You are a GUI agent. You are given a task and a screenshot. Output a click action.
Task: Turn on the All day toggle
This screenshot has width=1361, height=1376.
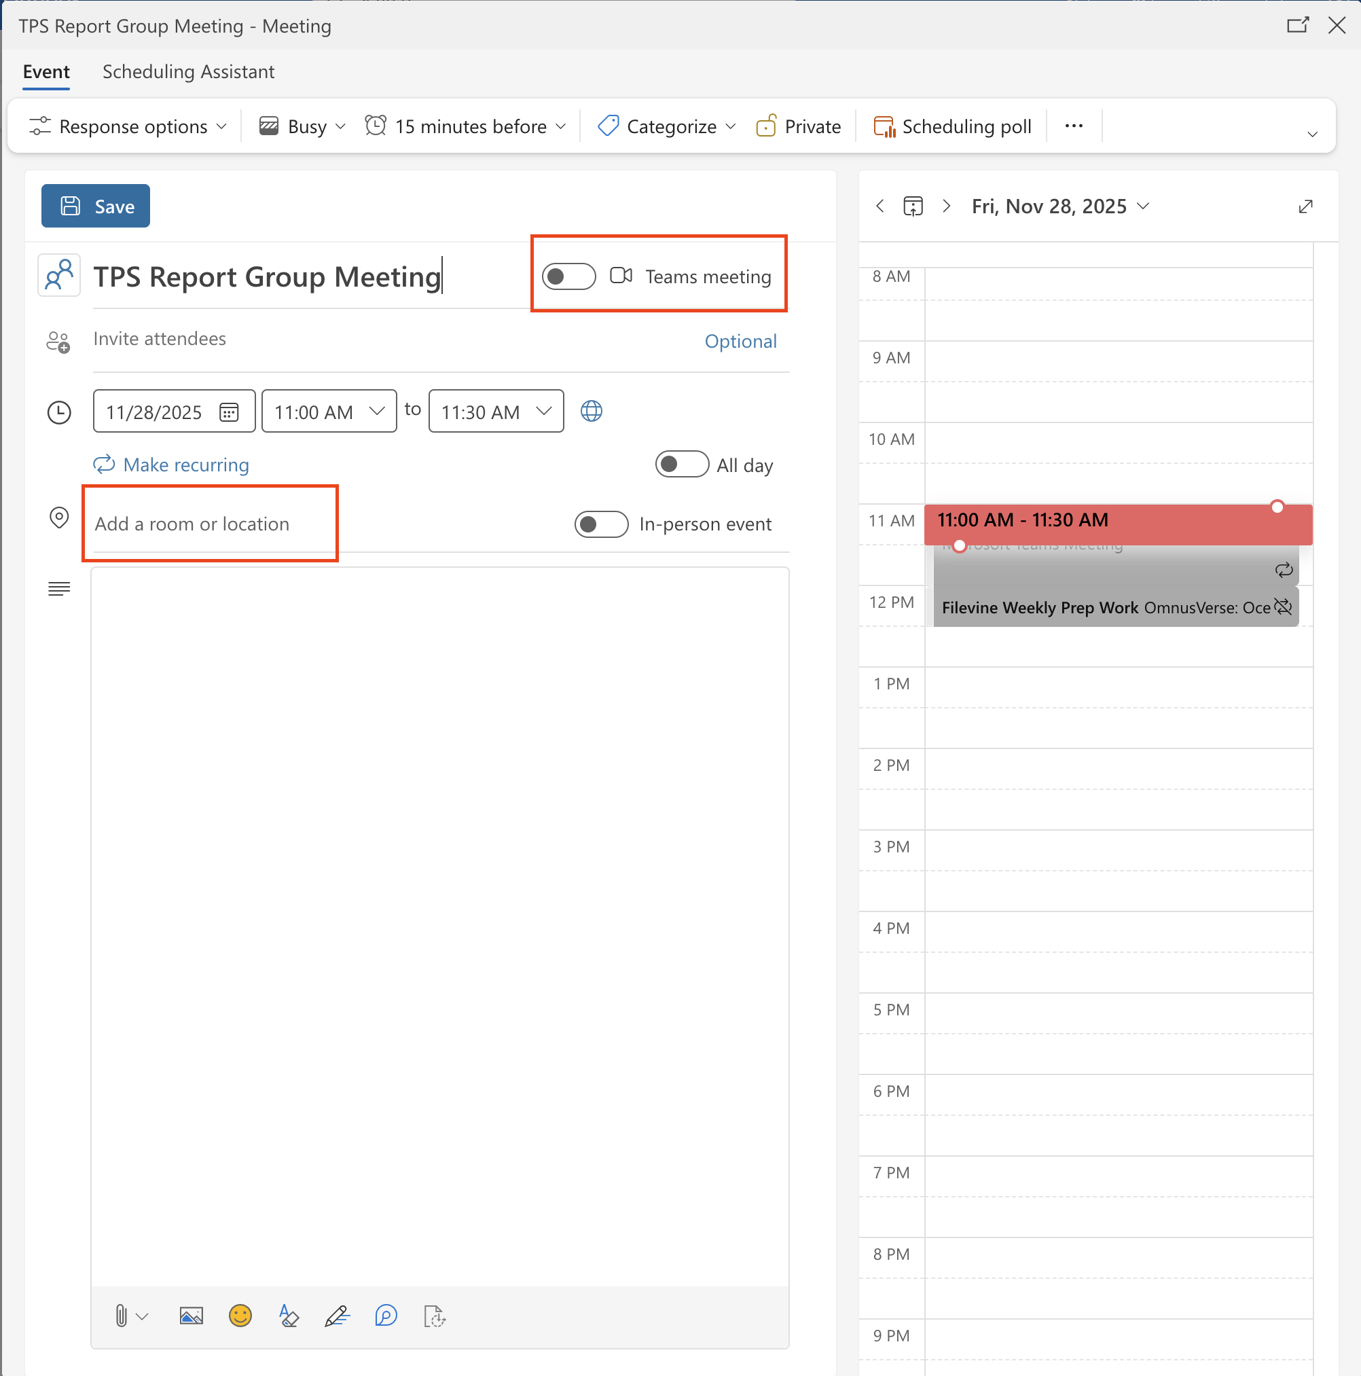pos(682,465)
